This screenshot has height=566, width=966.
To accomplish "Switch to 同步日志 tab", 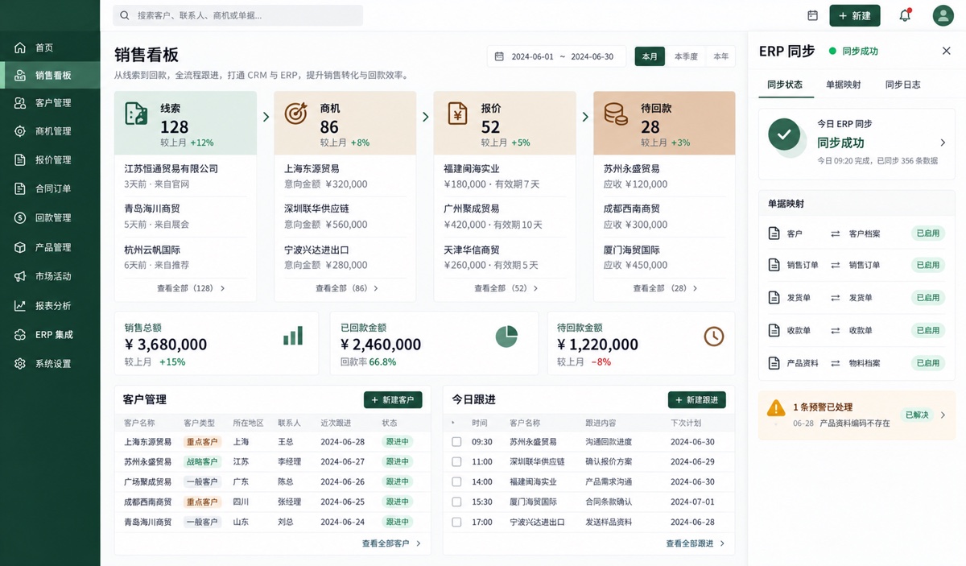I will [x=902, y=85].
